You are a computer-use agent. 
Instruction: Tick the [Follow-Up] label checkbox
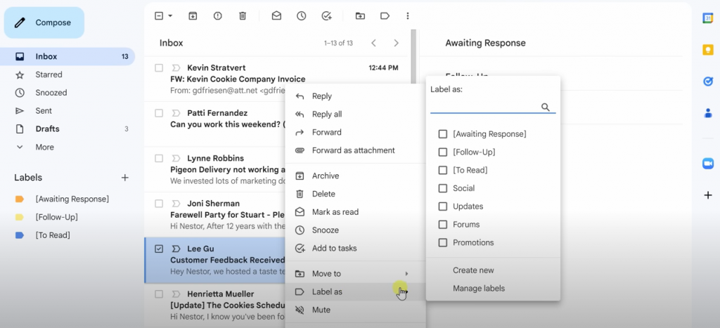[x=442, y=152]
